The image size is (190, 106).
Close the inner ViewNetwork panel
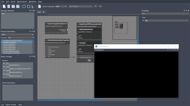178,50
